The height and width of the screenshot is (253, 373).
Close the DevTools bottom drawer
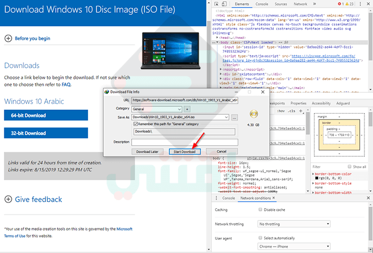point(368,197)
